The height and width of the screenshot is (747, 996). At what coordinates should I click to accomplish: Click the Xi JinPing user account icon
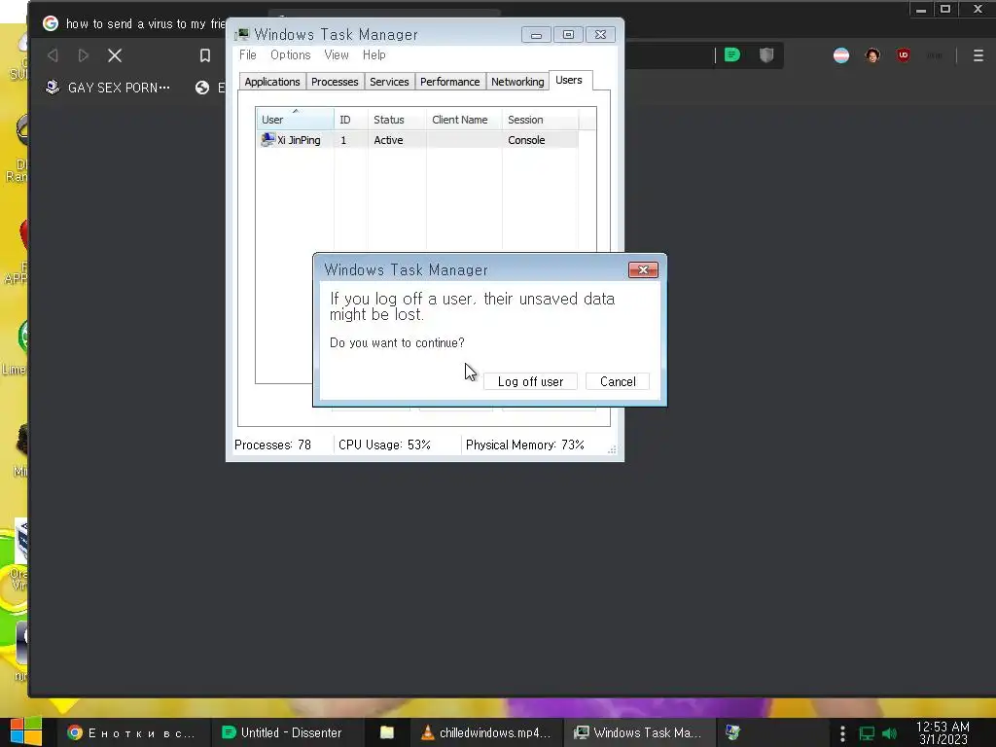tap(268, 140)
